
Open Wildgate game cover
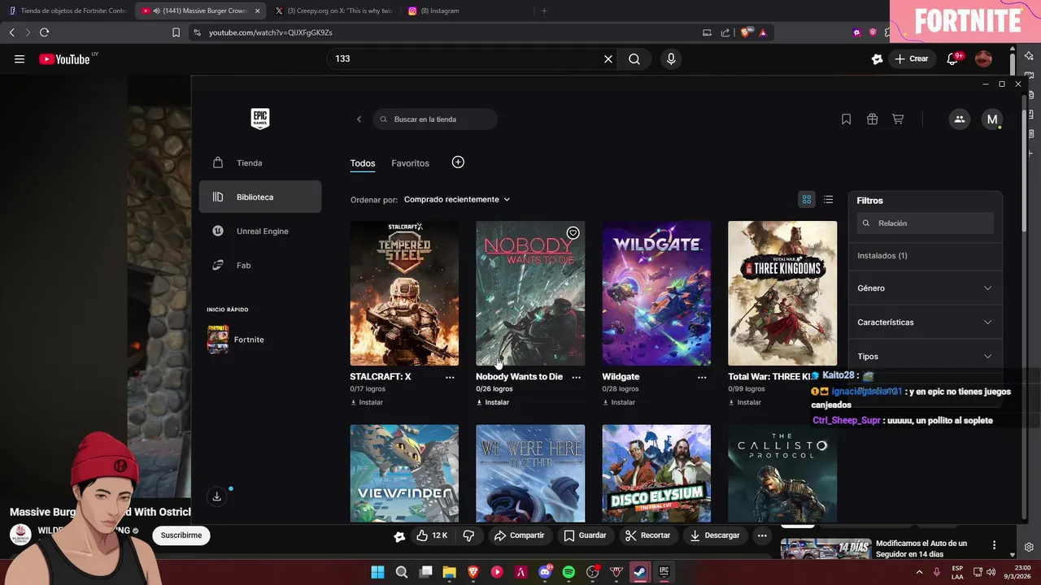pyautogui.click(x=656, y=293)
